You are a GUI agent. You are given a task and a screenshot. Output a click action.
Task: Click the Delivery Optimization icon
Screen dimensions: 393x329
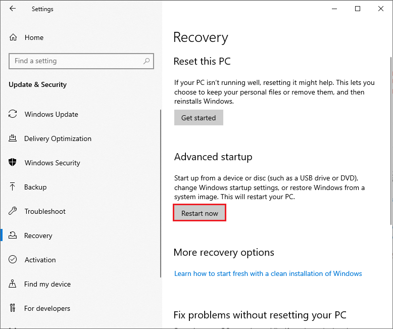[13, 138]
